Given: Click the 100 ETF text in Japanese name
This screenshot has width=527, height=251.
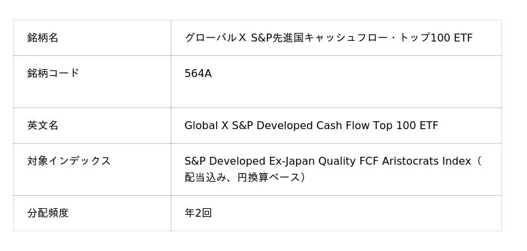Looking at the screenshot, I should (451, 38).
